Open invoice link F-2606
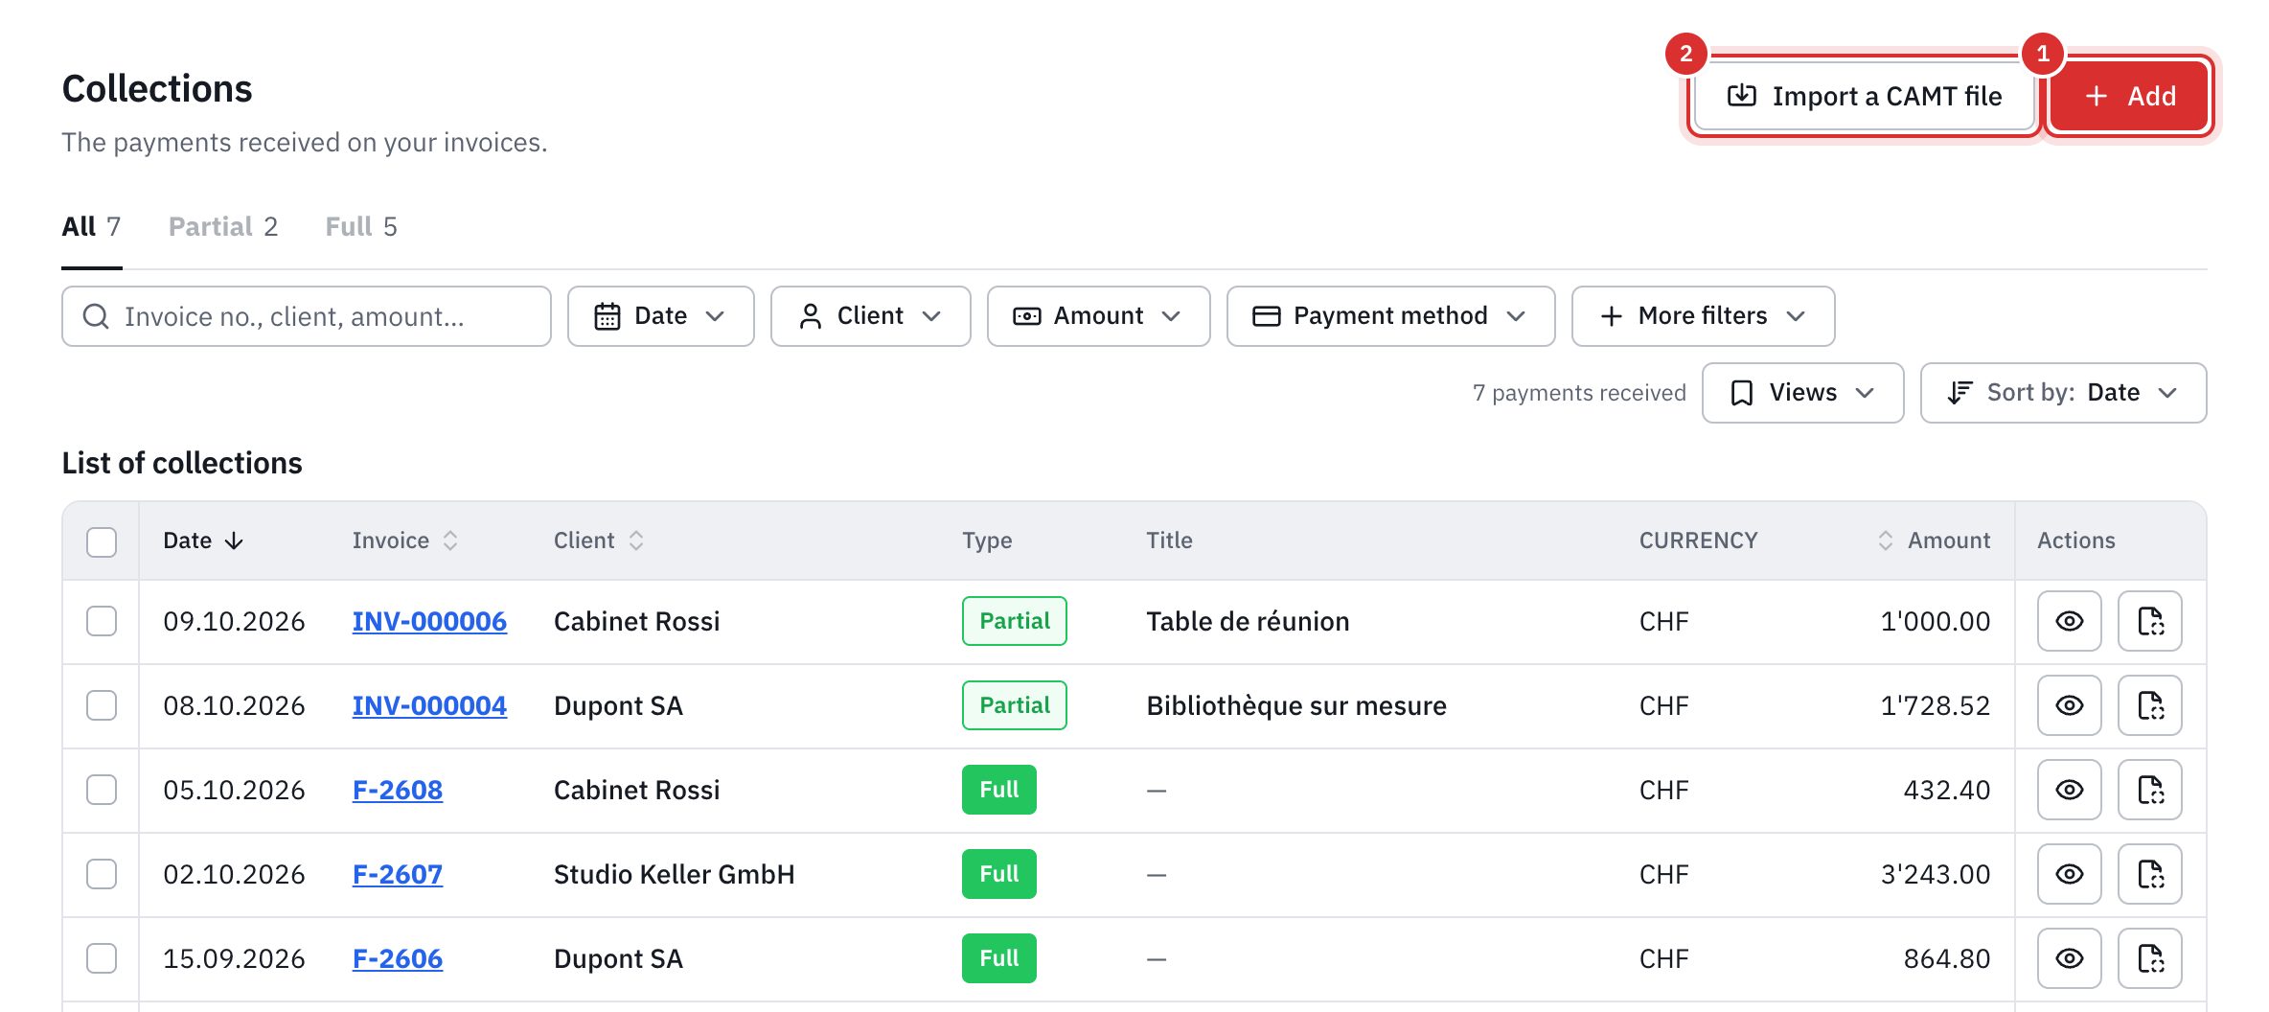The image size is (2269, 1012). tap(398, 958)
